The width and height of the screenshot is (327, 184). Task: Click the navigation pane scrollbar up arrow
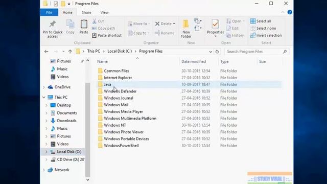[88, 61]
